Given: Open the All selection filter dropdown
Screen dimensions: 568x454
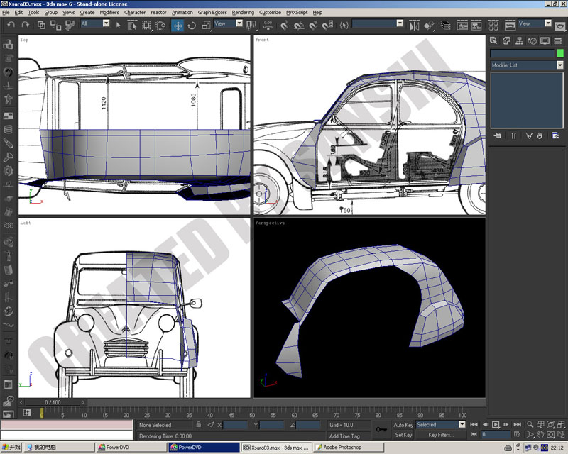Looking at the screenshot, I should point(95,23).
